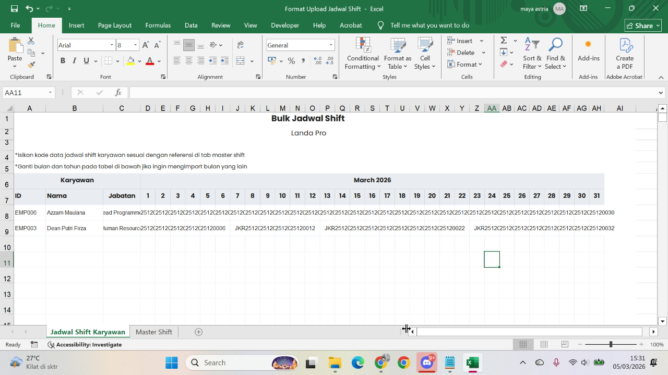Click the Borders icon

[x=109, y=61]
